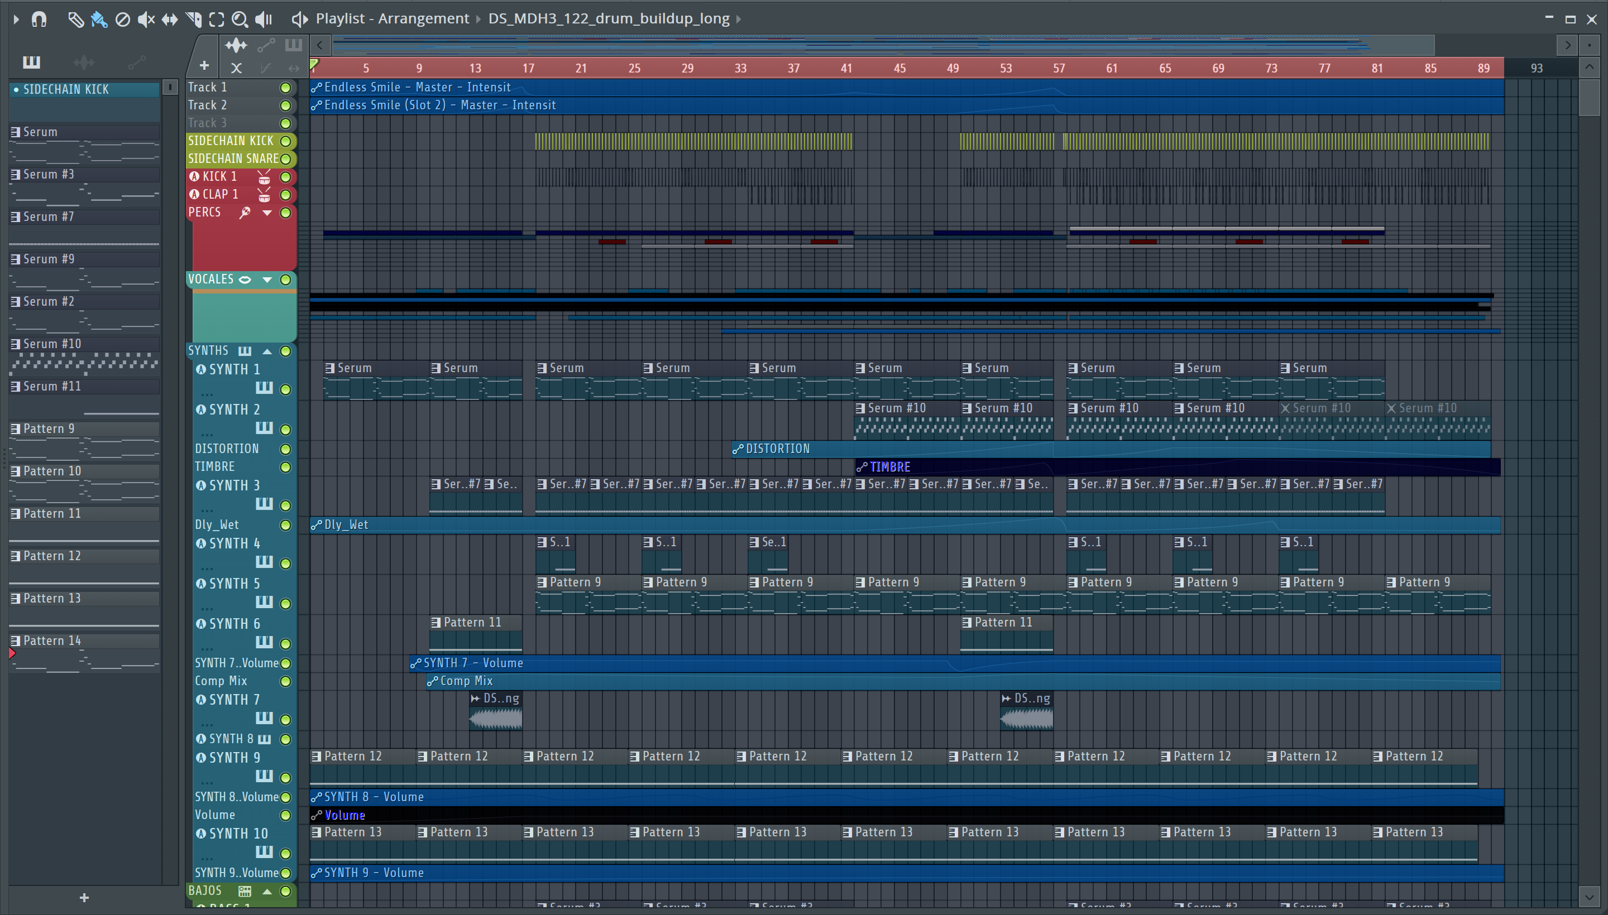Click the A badge on SYNTH 6

pos(200,624)
